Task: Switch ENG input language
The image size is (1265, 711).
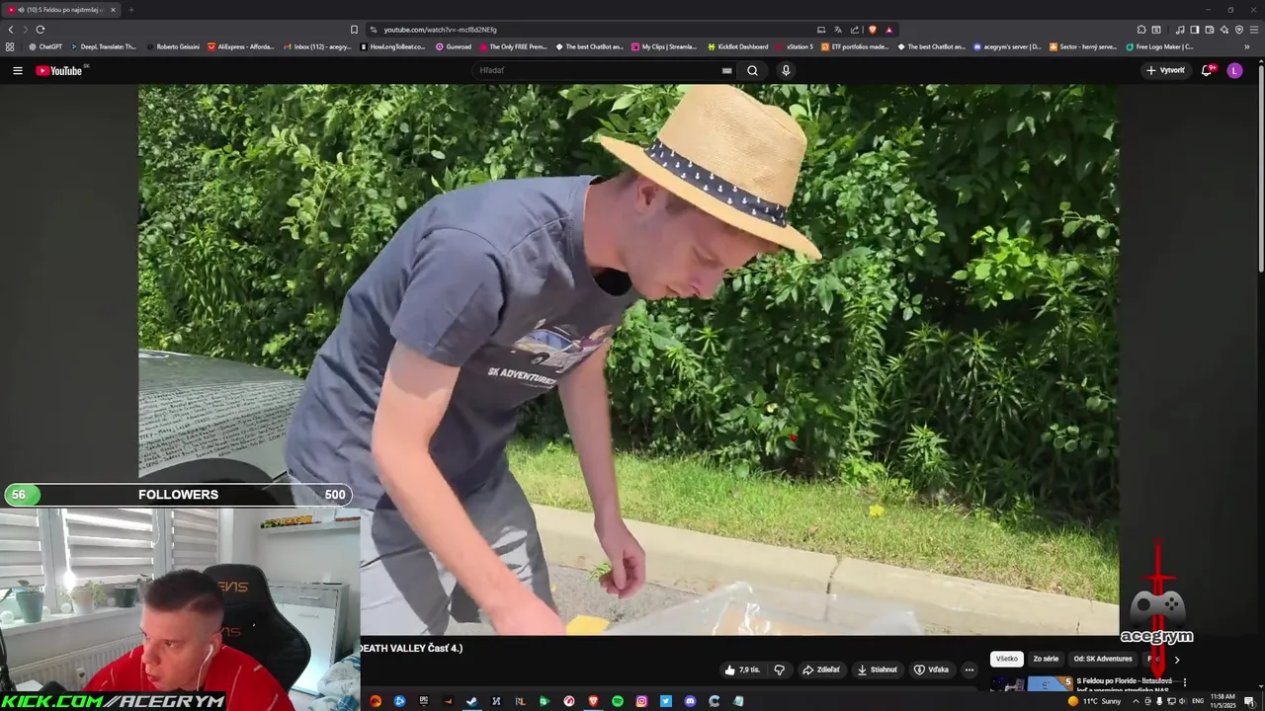Action: tap(1198, 701)
